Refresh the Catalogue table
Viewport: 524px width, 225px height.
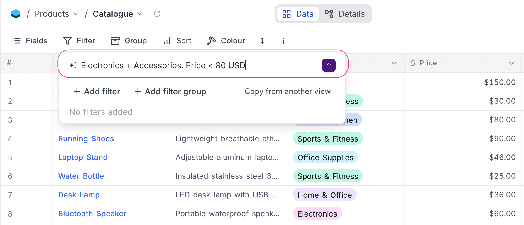point(157,14)
